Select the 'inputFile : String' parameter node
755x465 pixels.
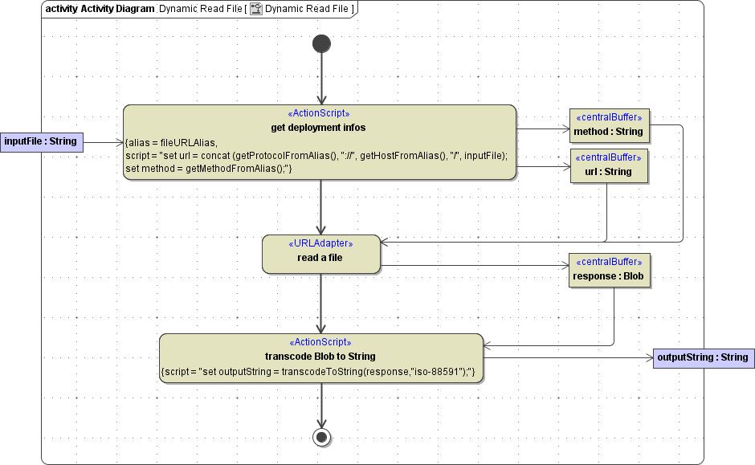pos(42,141)
